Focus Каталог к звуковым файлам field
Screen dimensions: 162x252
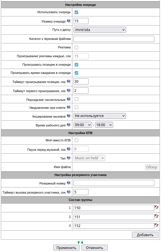[x=114, y=39]
